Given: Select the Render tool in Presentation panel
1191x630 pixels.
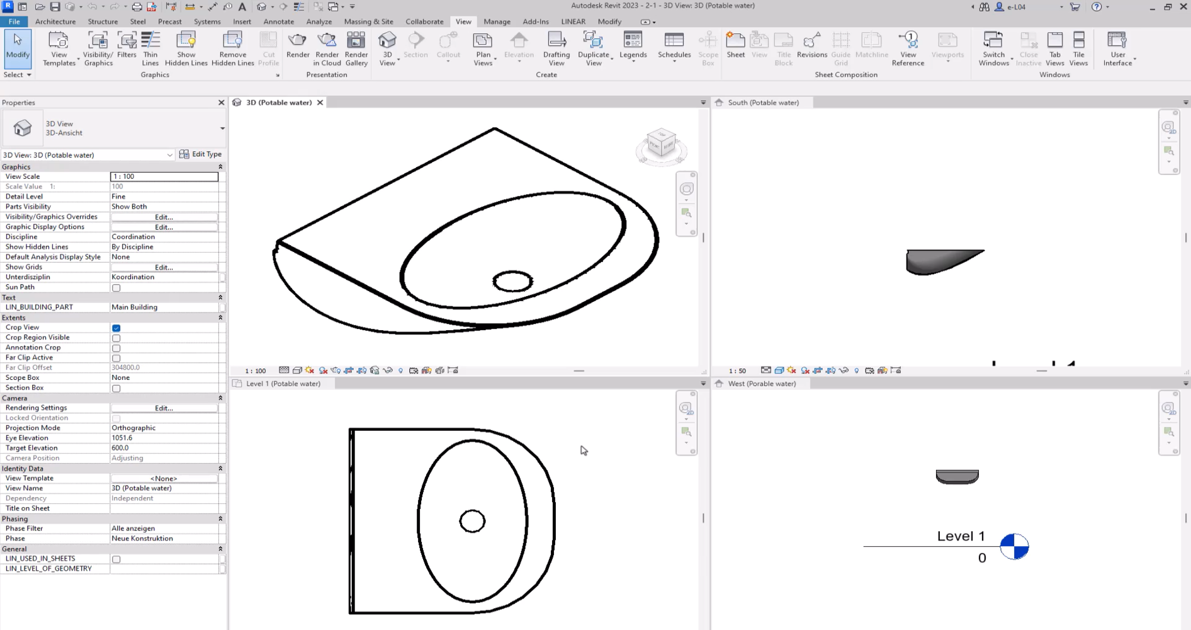Looking at the screenshot, I should (298, 47).
